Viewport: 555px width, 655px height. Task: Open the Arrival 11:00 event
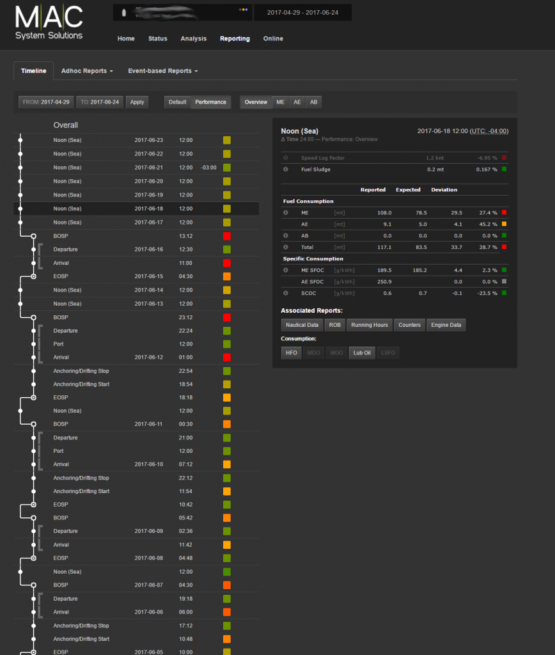136,263
